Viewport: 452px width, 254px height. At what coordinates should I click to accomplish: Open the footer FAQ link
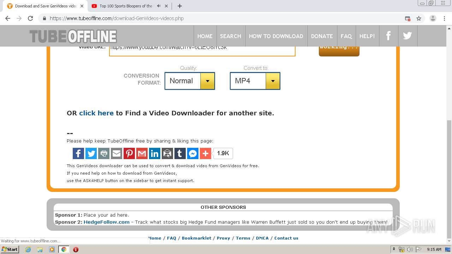click(x=172, y=238)
